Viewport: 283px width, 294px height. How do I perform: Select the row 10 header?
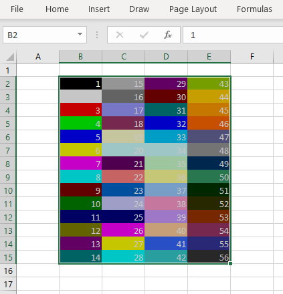tap(8, 191)
